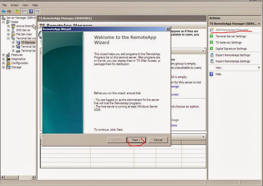Click the TS RemoteApp Manager tree icon

click(x=18, y=42)
